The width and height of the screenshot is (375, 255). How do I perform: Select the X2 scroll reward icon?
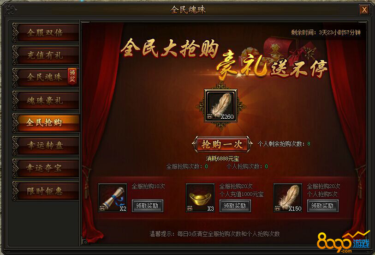[x=113, y=198]
